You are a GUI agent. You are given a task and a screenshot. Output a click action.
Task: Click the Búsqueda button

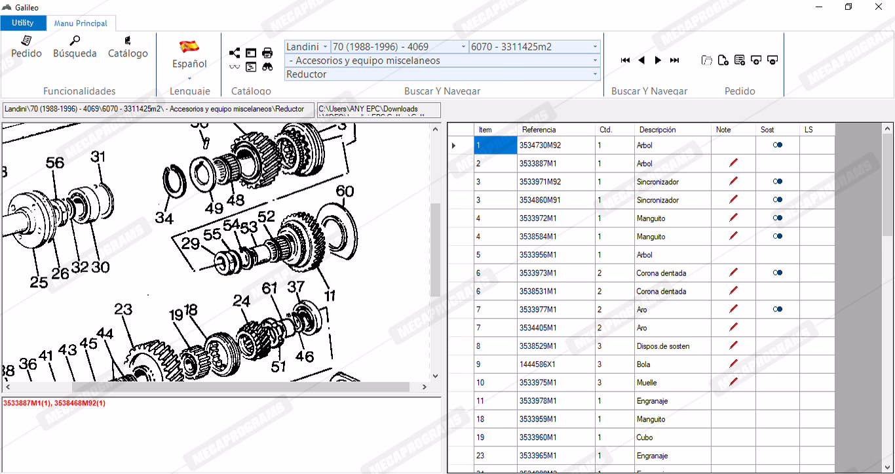pyautogui.click(x=75, y=47)
